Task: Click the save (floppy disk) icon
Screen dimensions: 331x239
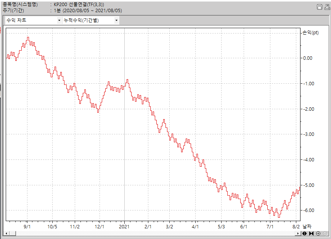Action: (319, 7)
